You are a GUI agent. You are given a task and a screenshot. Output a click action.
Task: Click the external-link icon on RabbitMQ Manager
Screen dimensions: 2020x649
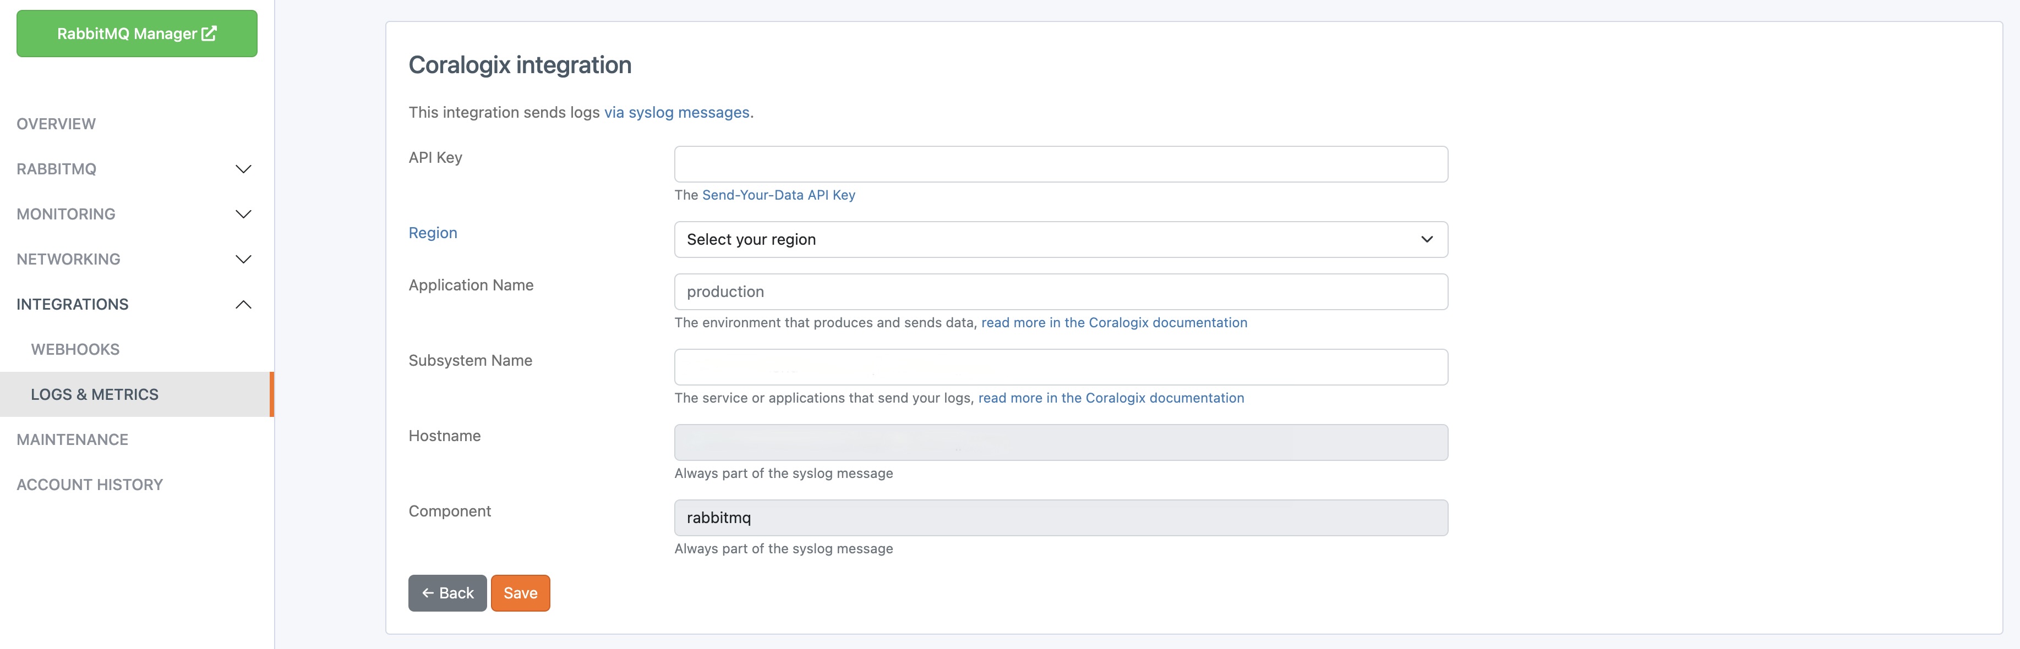(209, 33)
